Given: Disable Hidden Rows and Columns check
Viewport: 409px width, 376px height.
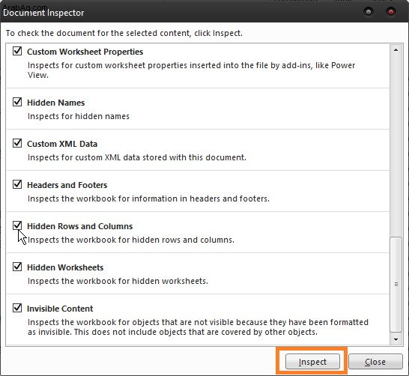Looking at the screenshot, I should pos(17,225).
